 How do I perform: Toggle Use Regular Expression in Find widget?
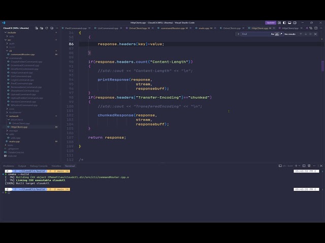click(x=281, y=34)
